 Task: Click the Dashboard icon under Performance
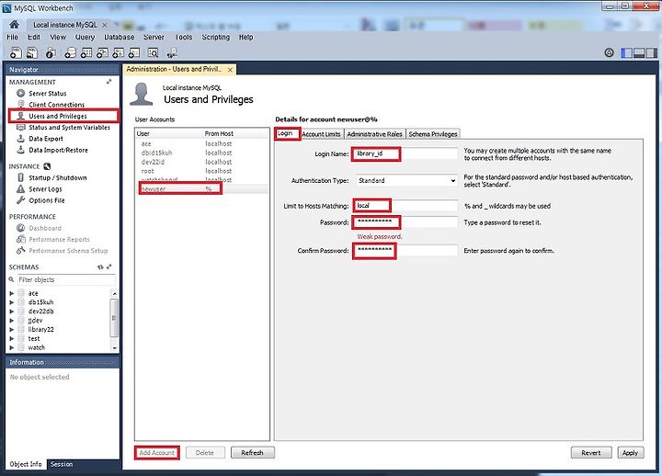click(x=20, y=228)
